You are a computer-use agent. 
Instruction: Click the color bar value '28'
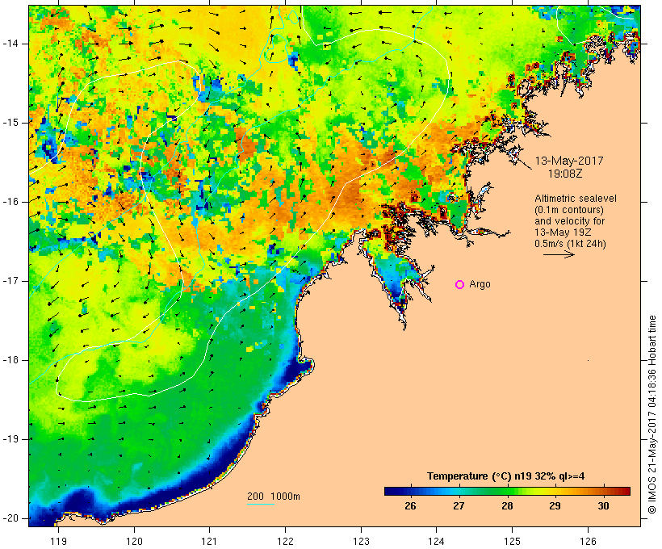click(x=507, y=505)
